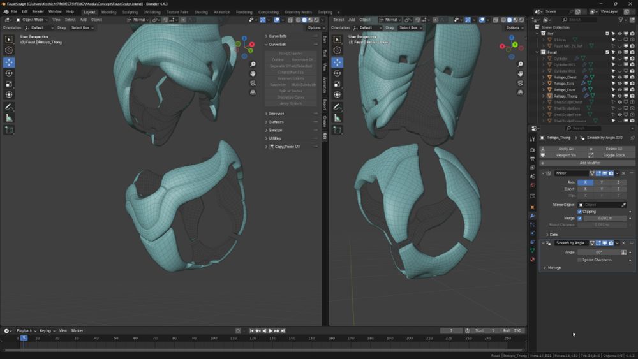This screenshot has height=359, width=638.
Task: Select the Cursor tool in left viewport
Action: pos(9,50)
